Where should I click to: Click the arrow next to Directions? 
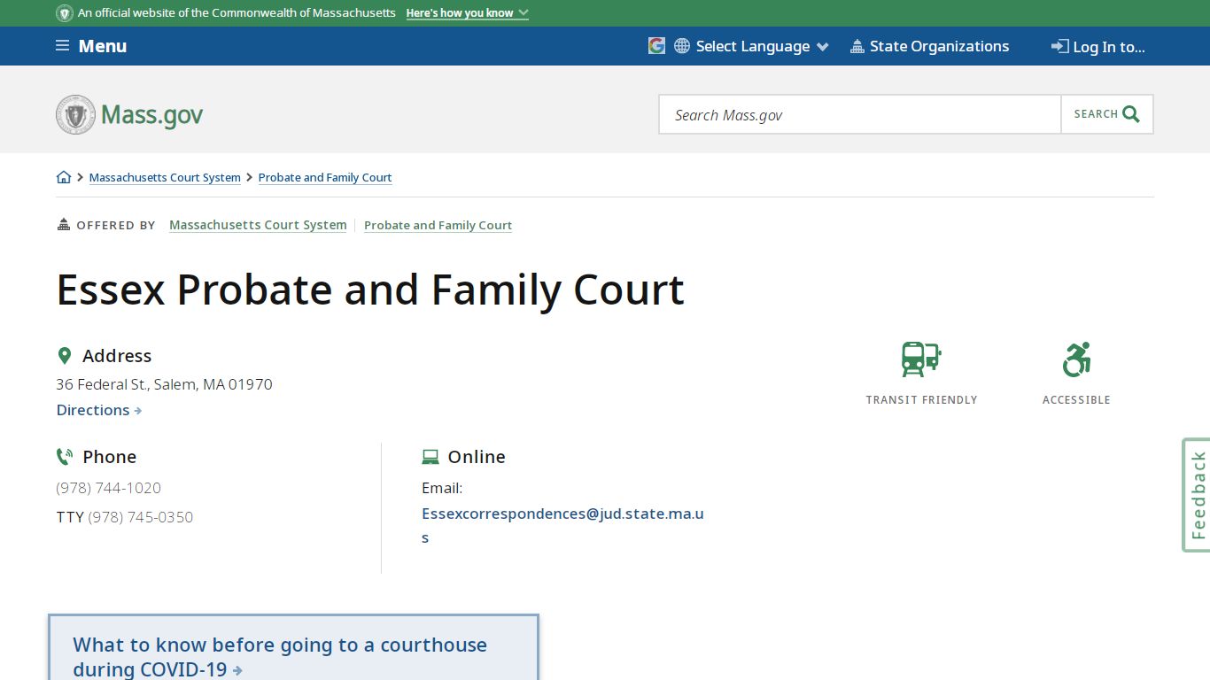tap(138, 411)
